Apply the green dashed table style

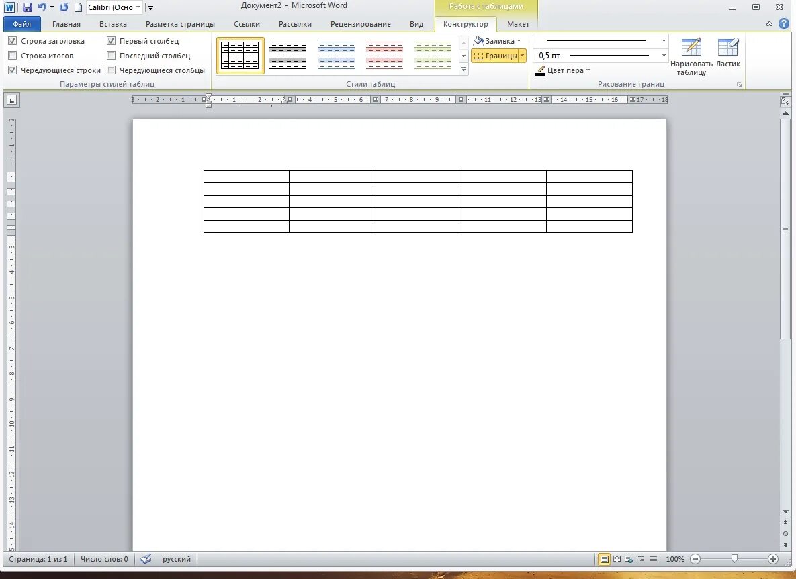coord(433,55)
